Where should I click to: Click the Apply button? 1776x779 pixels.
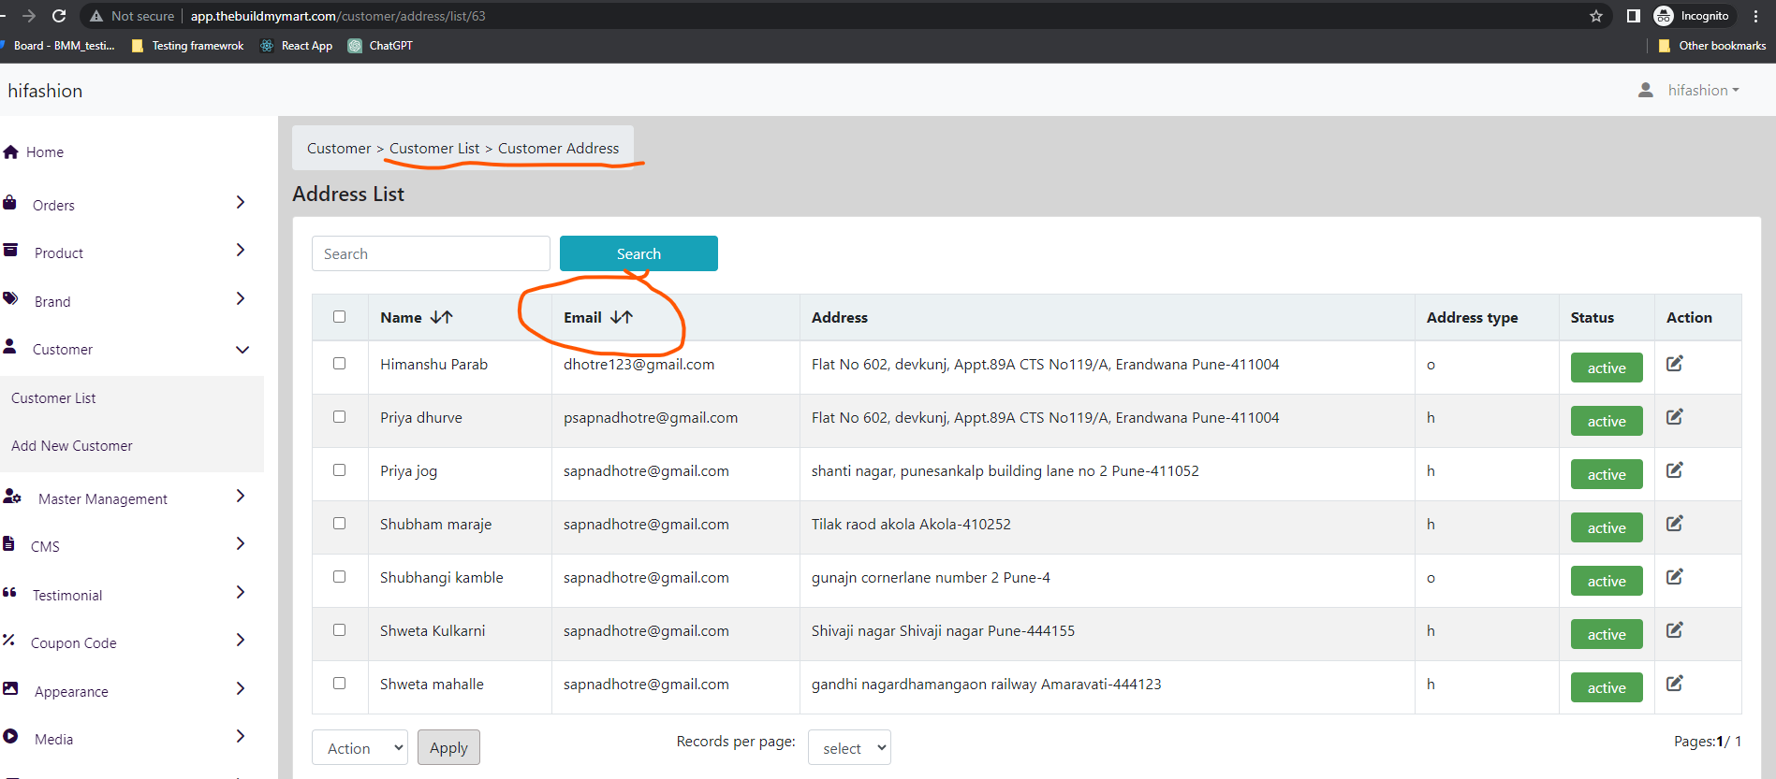click(x=448, y=747)
